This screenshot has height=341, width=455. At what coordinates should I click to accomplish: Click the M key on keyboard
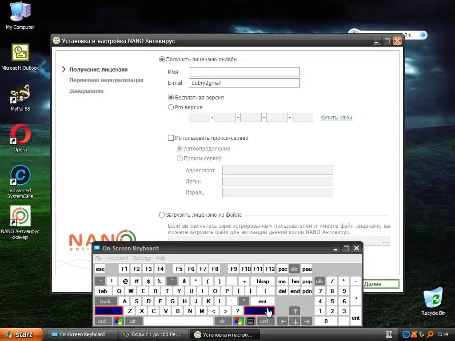click(202, 311)
